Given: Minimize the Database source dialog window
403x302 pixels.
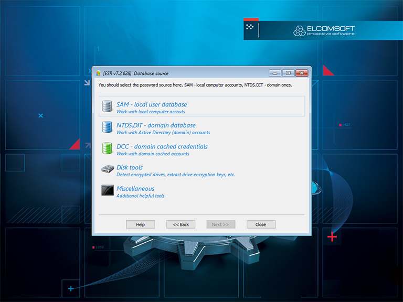Looking at the screenshot, I should 275,73.
